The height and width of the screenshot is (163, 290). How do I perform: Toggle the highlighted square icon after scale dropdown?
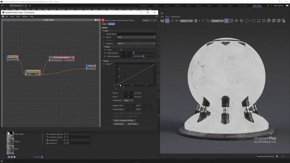[x=227, y=21]
